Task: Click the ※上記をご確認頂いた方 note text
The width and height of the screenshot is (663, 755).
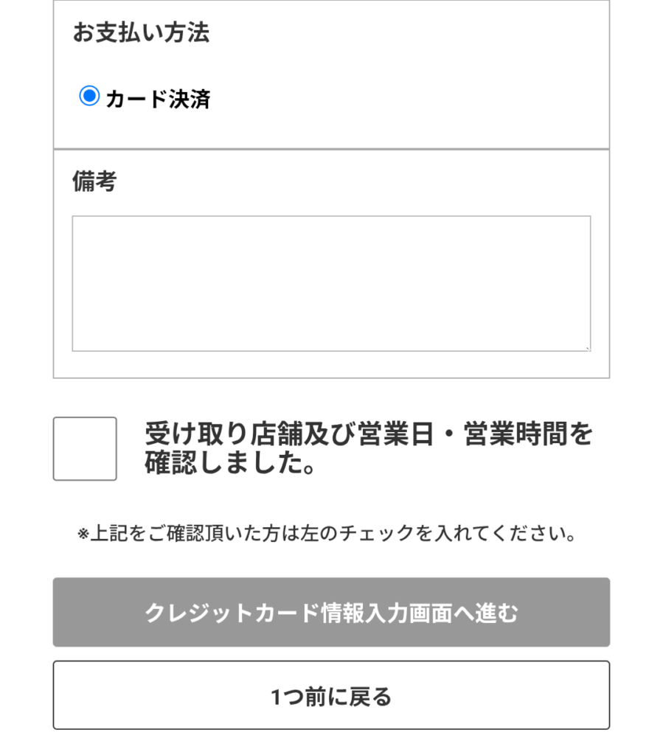Action: 327,533
